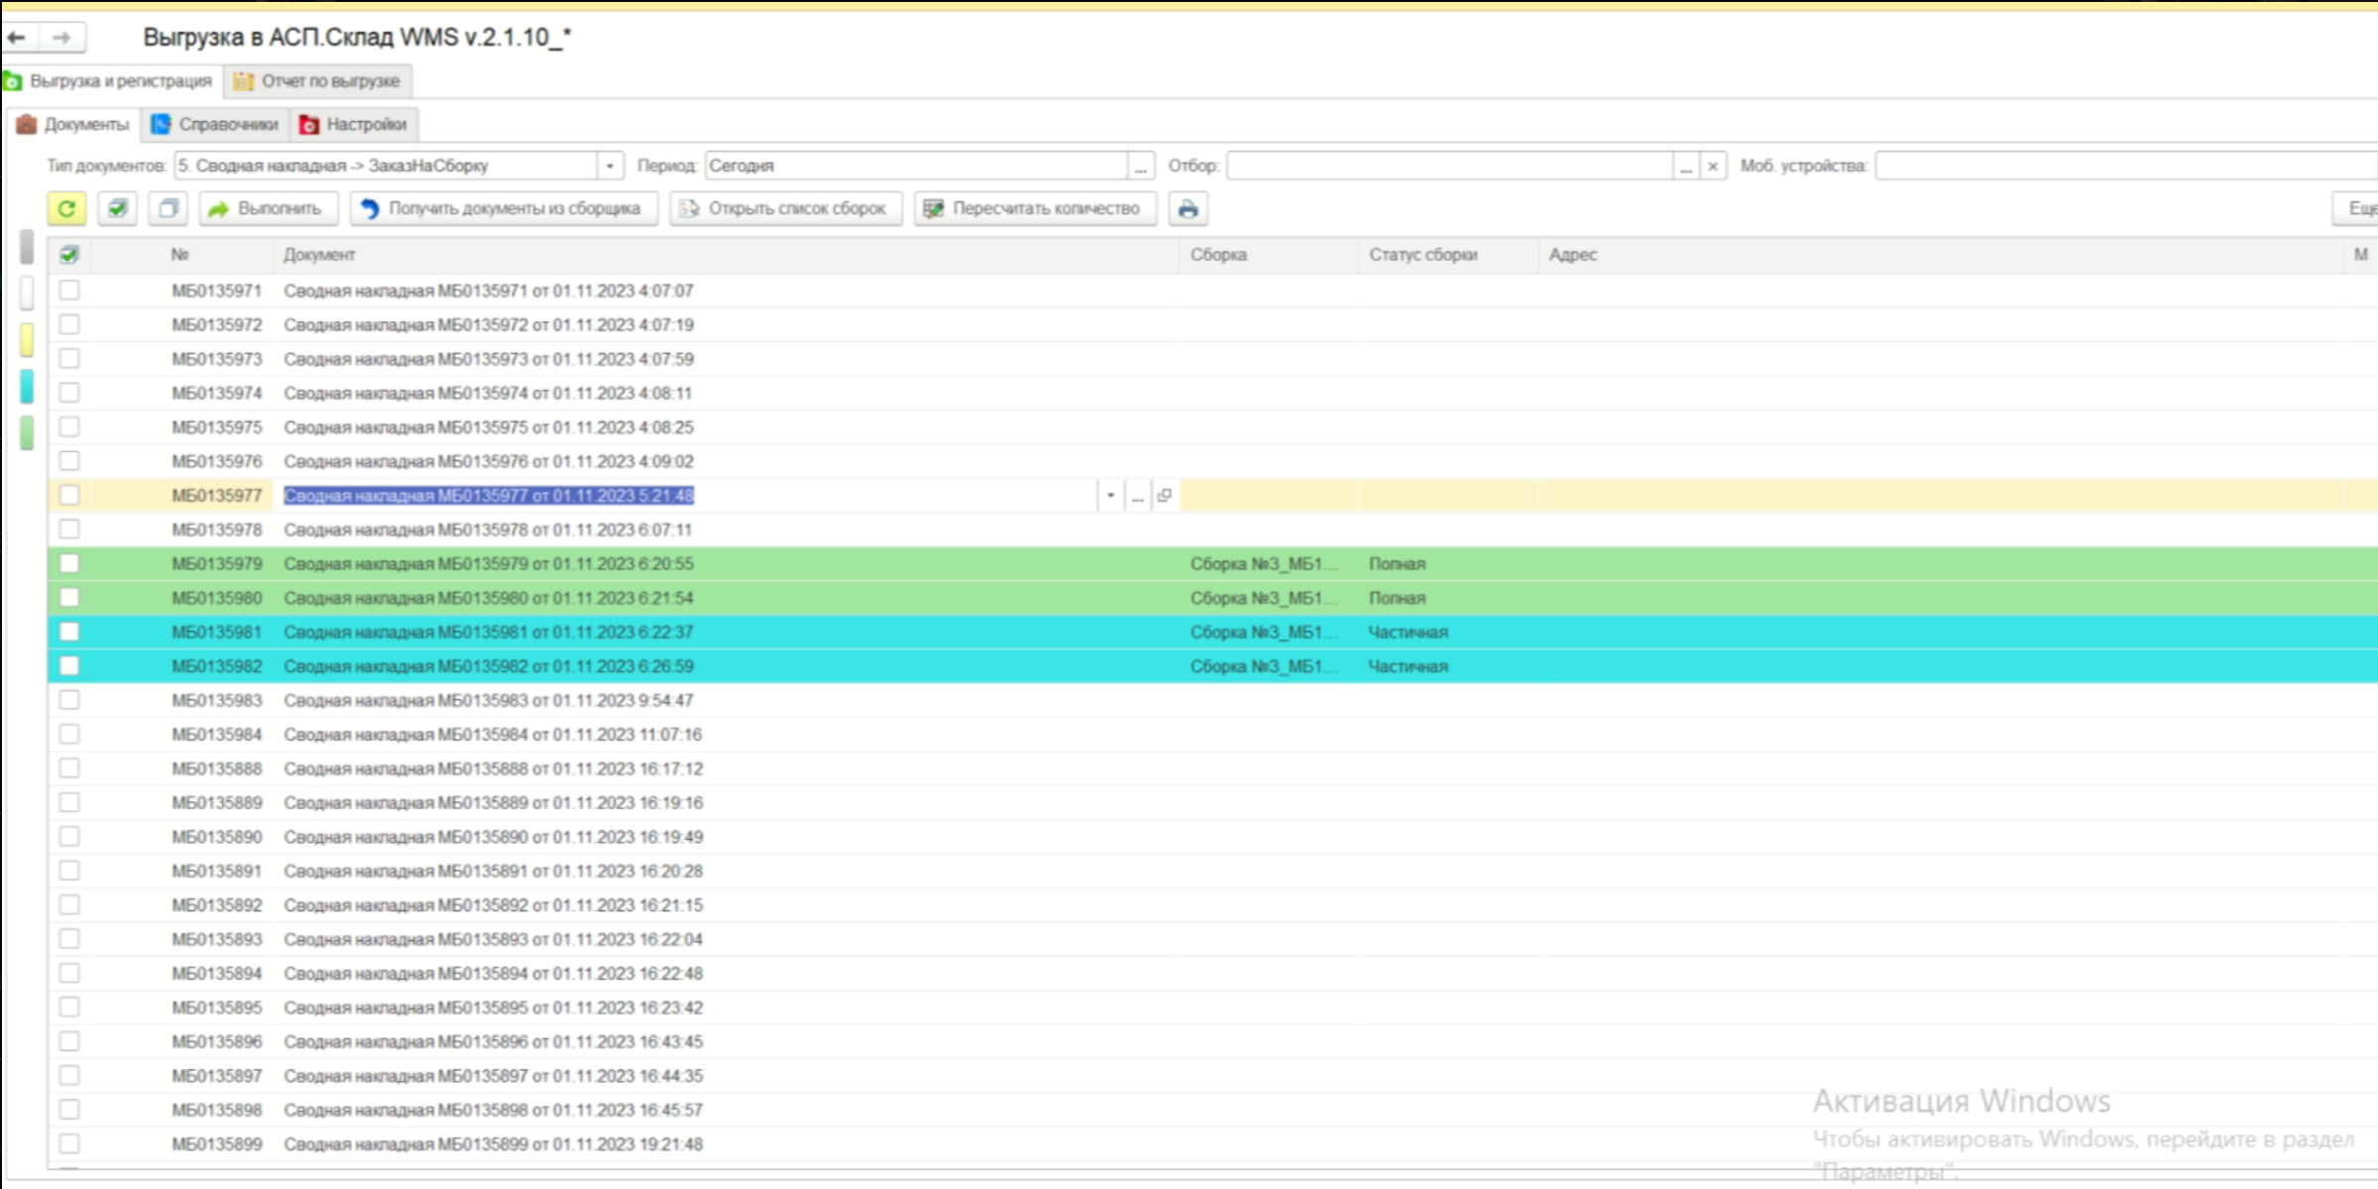Check the box for document МБ0135981
The width and height of the screenshot is (2378, 1189).
(68, 632)
